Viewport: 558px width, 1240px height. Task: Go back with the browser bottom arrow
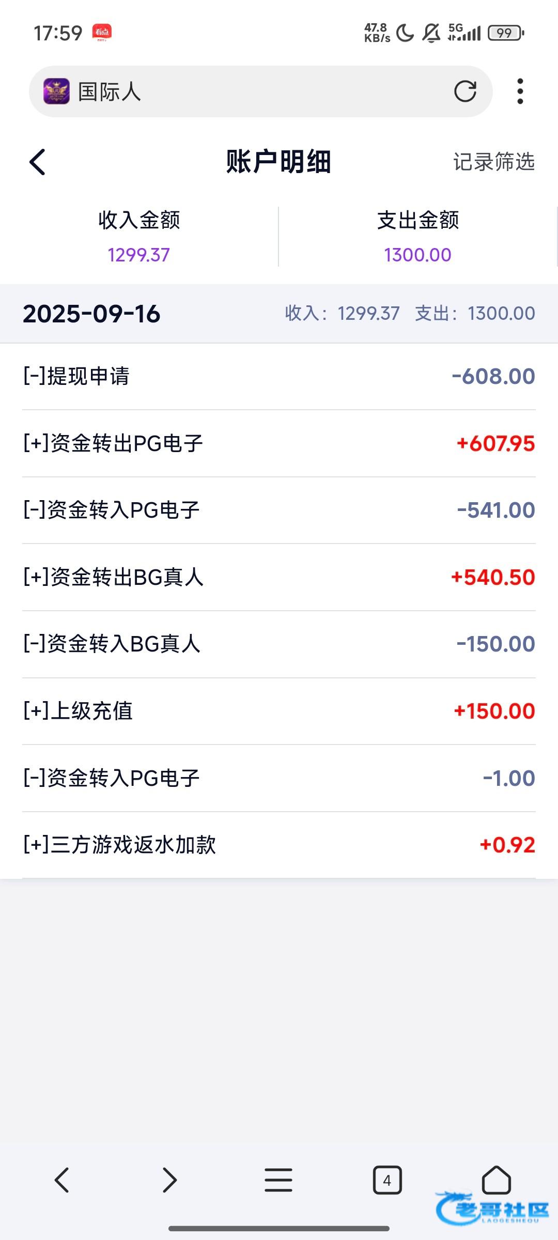[x=62, y=1180]
